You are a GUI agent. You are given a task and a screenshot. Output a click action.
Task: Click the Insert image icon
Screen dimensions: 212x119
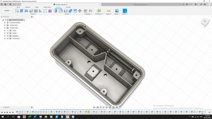pos(117,11)
